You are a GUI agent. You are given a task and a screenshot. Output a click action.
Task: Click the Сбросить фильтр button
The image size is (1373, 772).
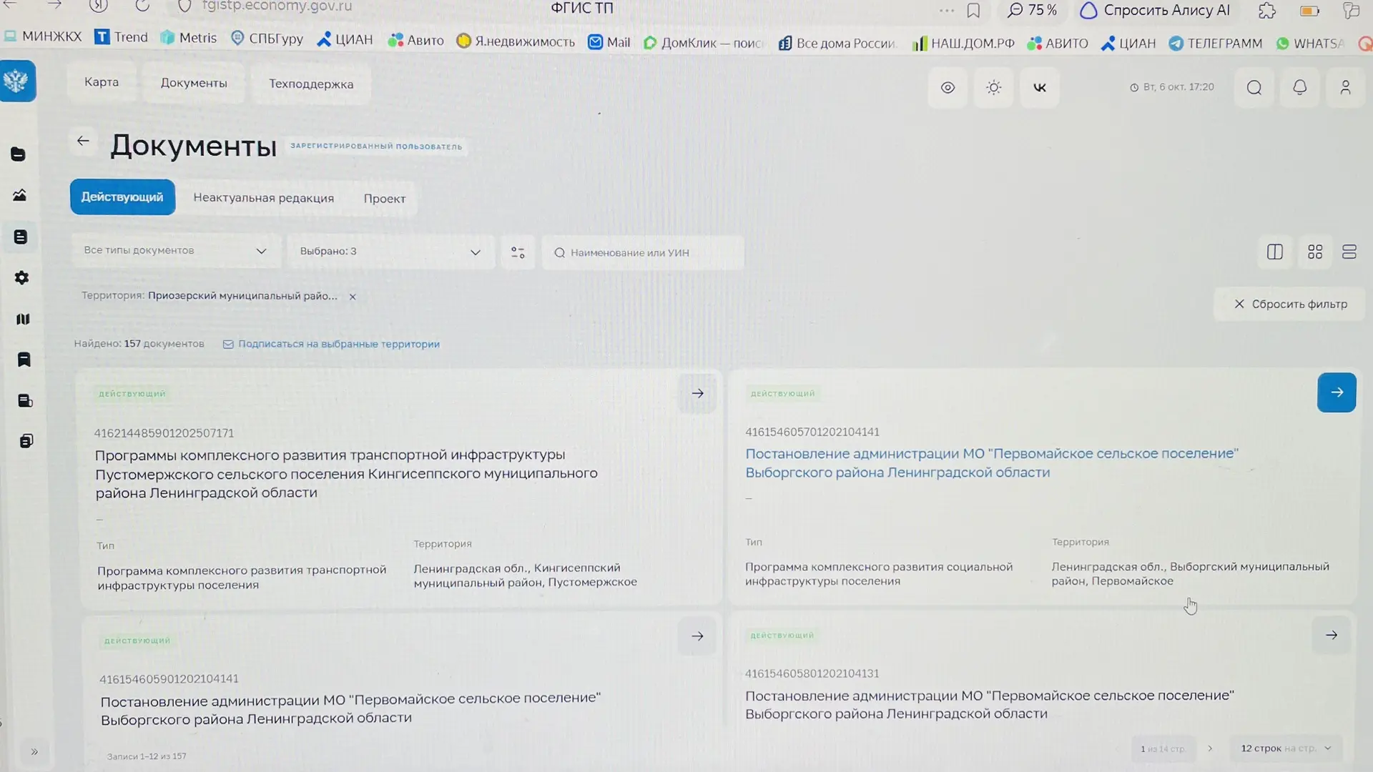tap(1291, 304)
